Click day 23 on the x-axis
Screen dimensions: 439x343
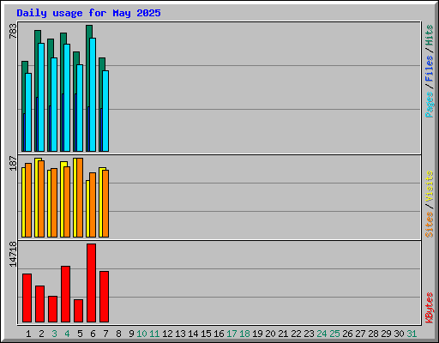[309, 334]
